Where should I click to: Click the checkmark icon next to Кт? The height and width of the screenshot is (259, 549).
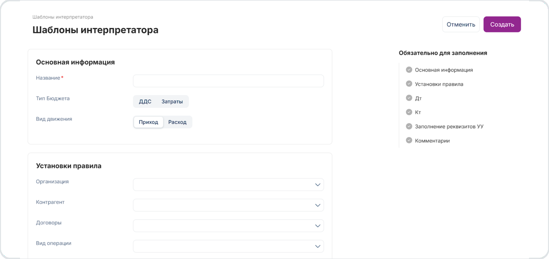pos(409,112)
